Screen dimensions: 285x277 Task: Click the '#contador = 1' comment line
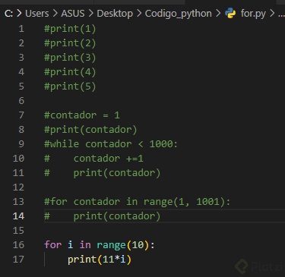click(82, 115)
